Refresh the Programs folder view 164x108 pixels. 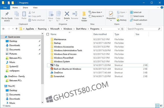(122, 29)
